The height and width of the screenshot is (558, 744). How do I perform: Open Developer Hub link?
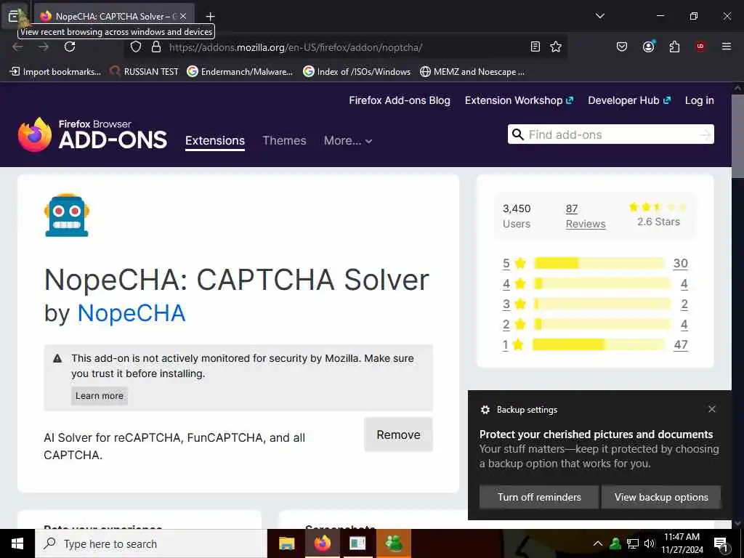(x=629, y=100)
